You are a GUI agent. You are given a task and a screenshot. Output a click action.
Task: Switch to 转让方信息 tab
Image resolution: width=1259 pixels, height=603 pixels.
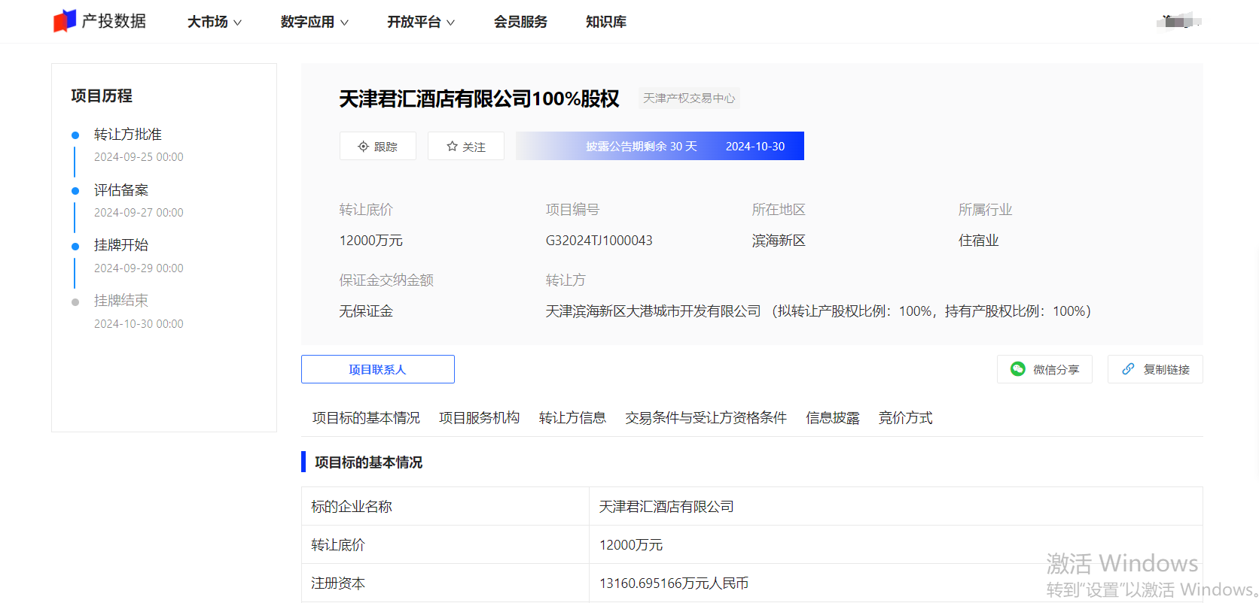coord(572,418)
